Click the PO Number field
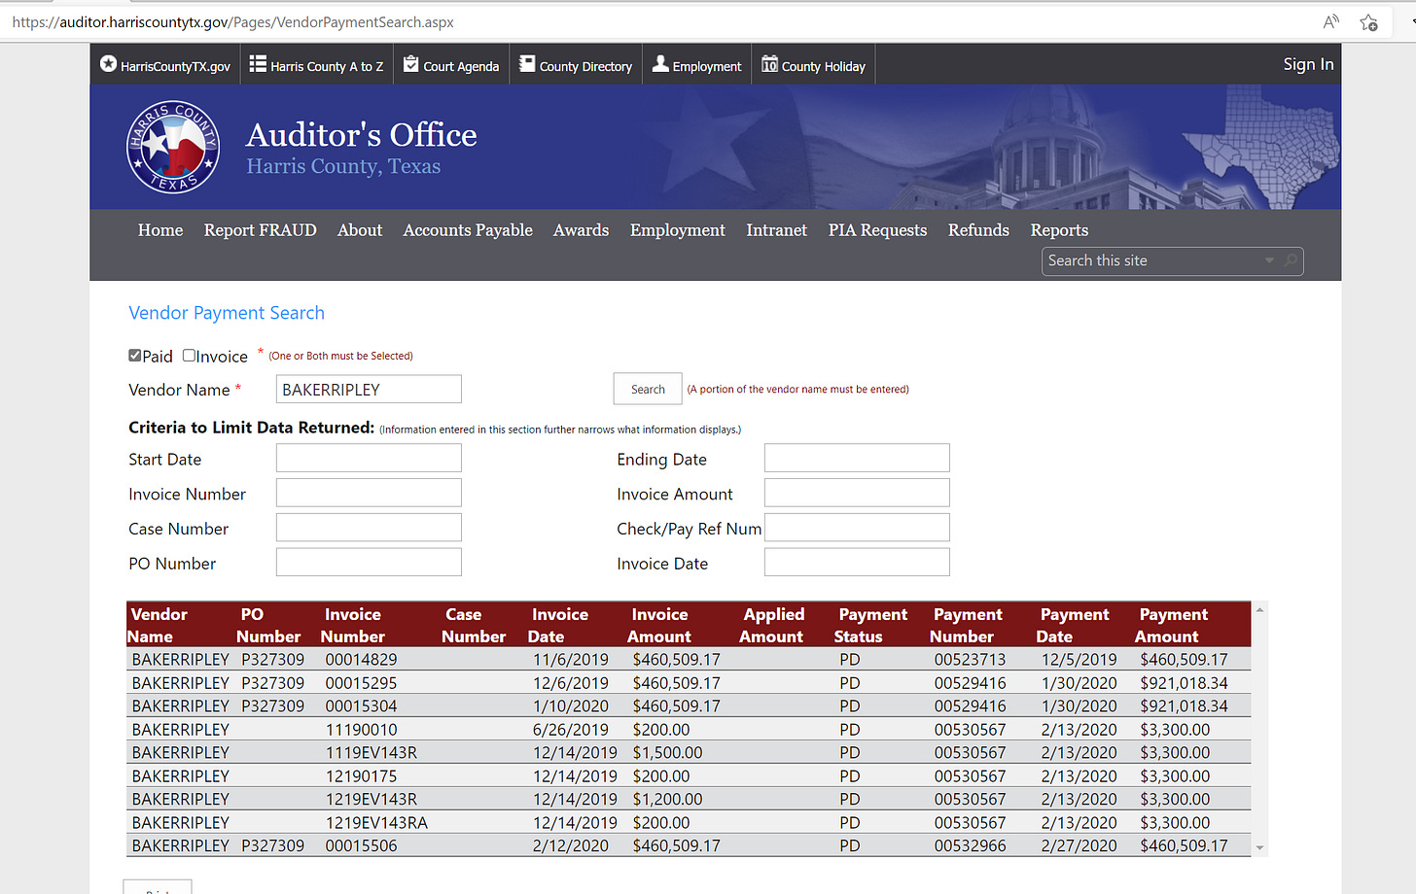Image resolution: width=1416 pixels, height=894 pixels. coord(369,563)
